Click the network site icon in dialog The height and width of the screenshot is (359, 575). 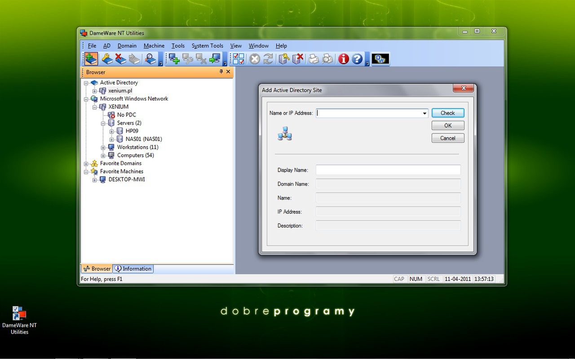click(x=285, y=133)
